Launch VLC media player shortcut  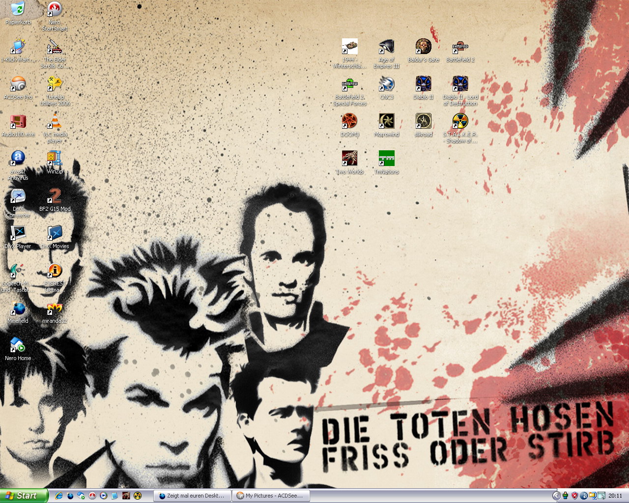point(55,128)
